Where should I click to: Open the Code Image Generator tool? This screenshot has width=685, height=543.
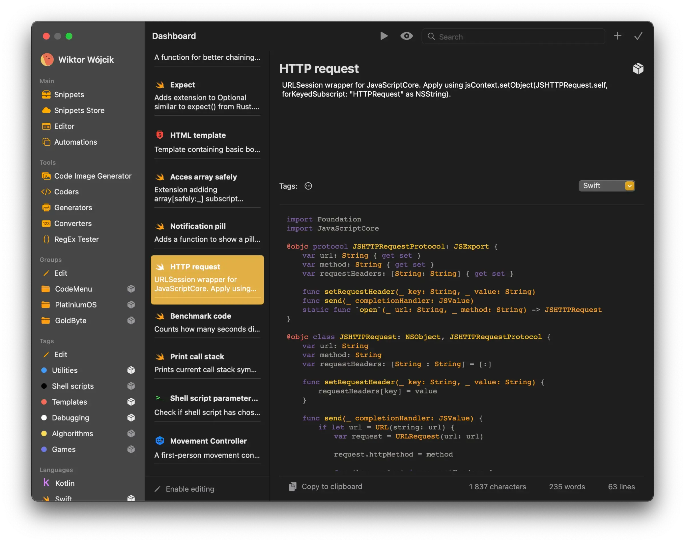[92, 175]
